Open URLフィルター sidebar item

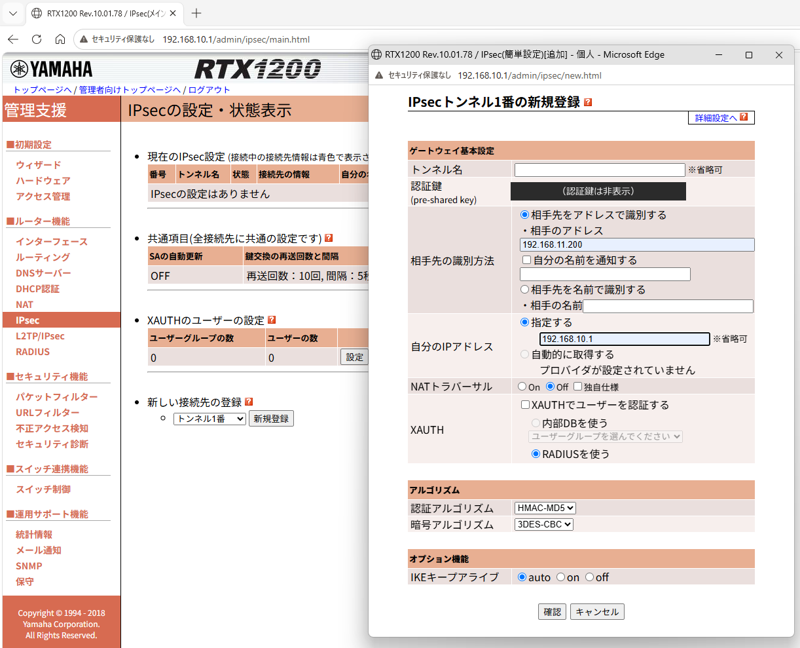48,412
